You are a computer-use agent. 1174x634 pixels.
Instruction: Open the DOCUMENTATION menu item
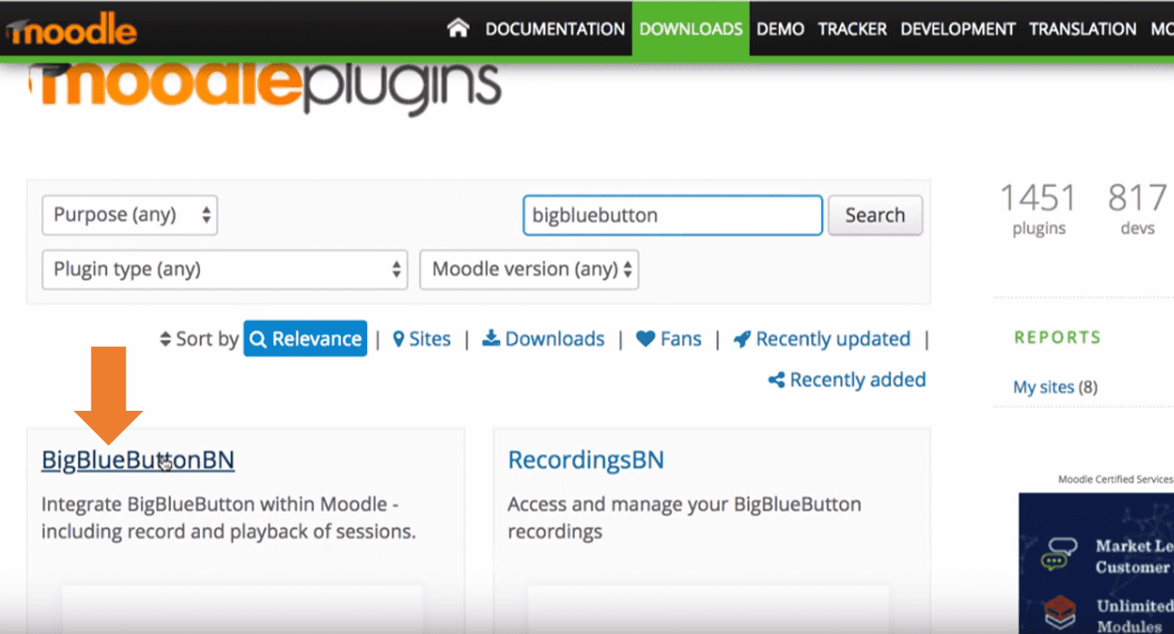pos(555,29)
